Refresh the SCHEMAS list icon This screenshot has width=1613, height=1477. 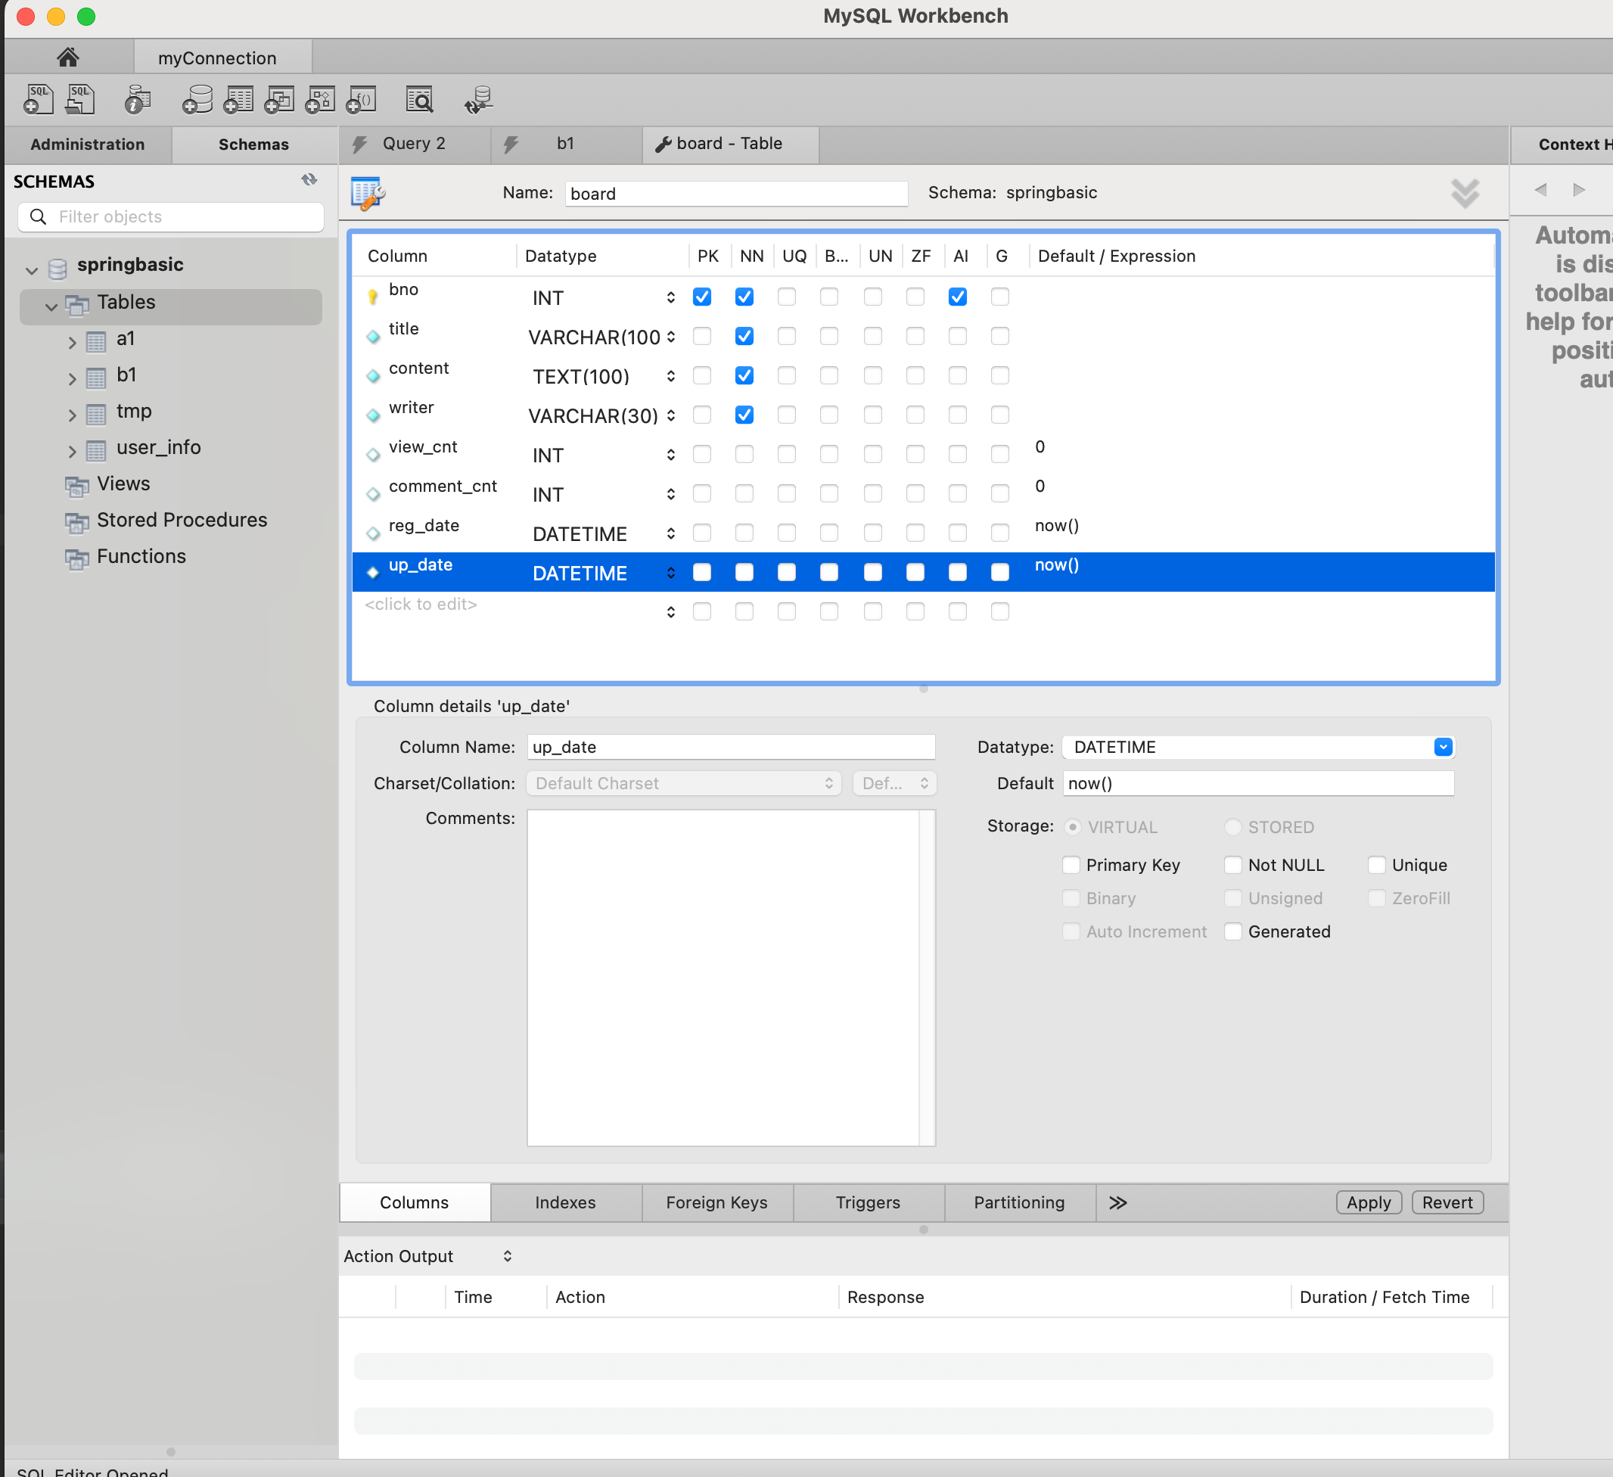coord(309,180)
